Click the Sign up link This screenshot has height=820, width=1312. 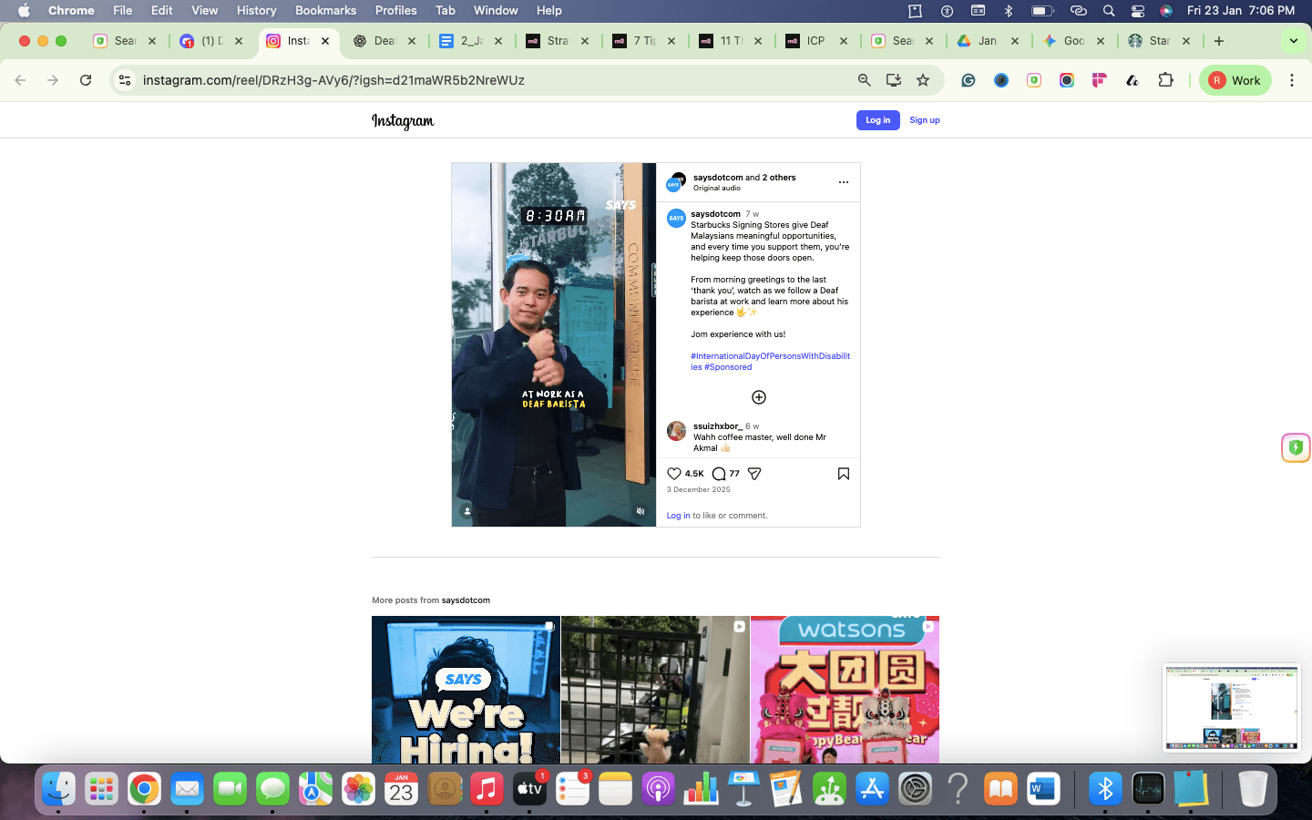tap(925, 120)
